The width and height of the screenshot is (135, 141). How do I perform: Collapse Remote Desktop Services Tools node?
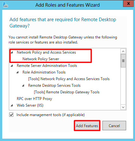tap(23, 85)
